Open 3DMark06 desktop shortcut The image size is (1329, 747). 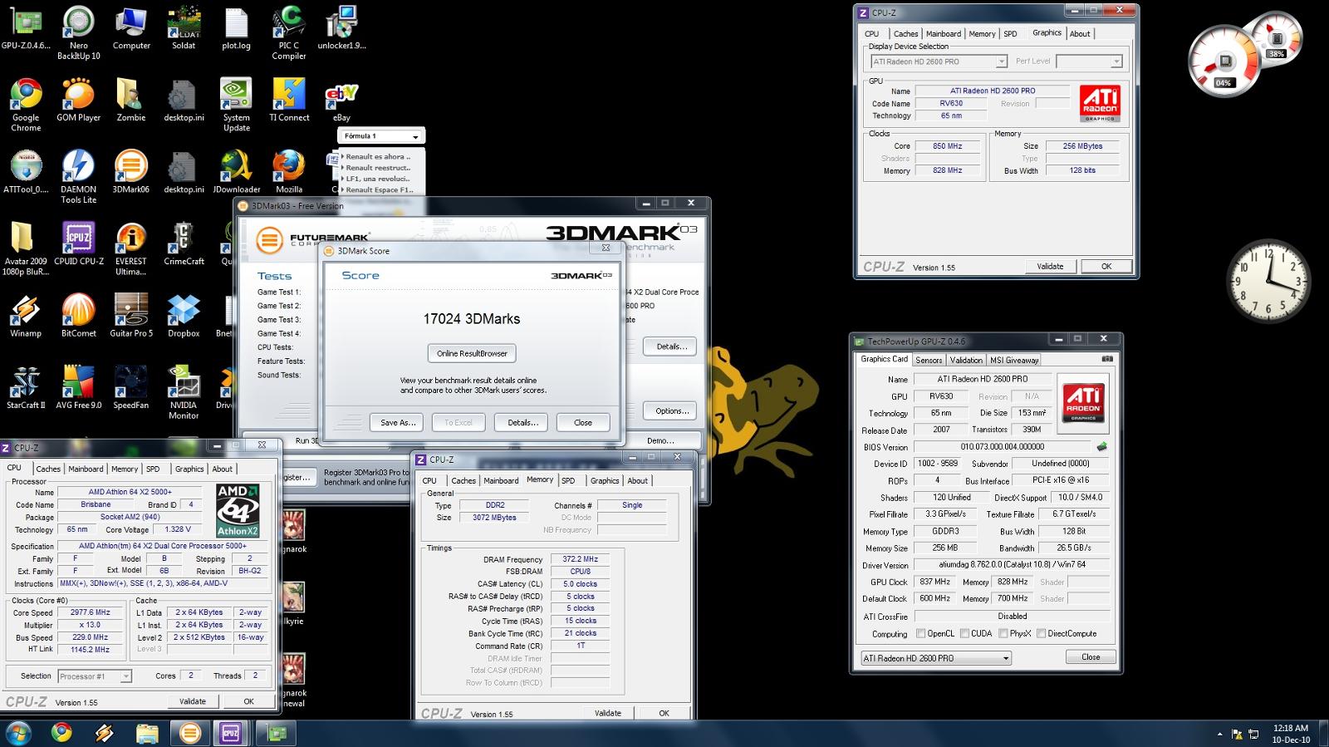click(x=131, y=172)
